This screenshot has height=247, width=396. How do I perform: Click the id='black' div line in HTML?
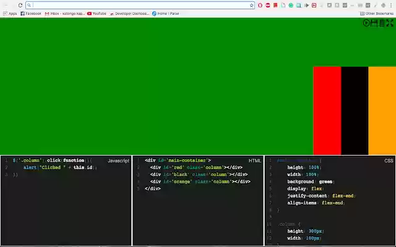point(199,175)
